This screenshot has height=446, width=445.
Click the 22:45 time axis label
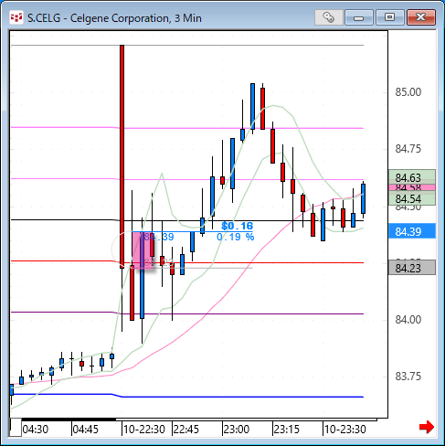[185, 430]
